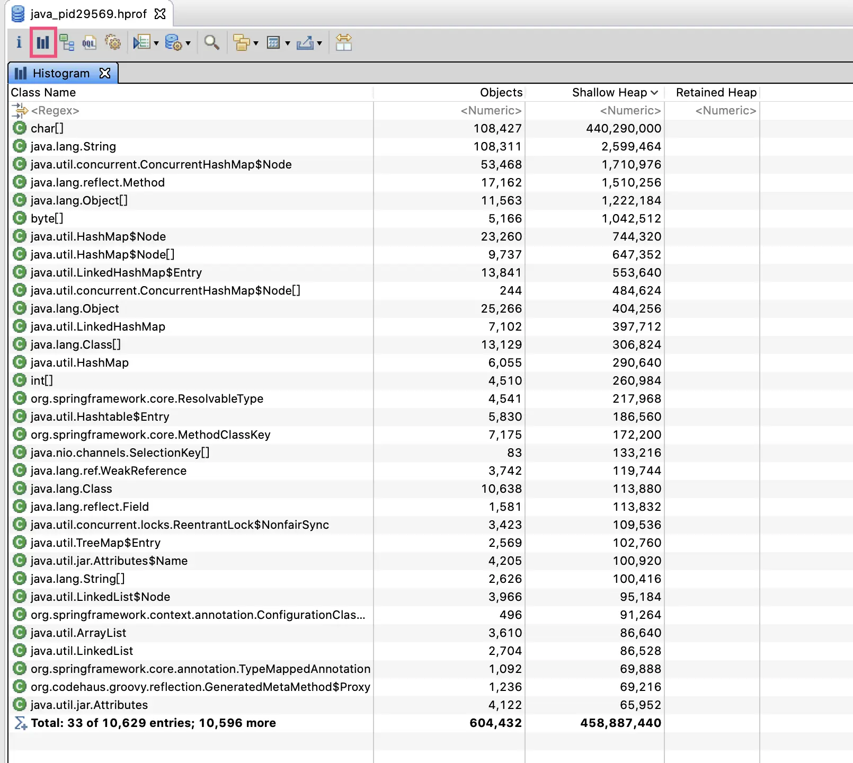Open the group result by dropdown
Viewport: 853px width, 763px height.
click(245, 42)
